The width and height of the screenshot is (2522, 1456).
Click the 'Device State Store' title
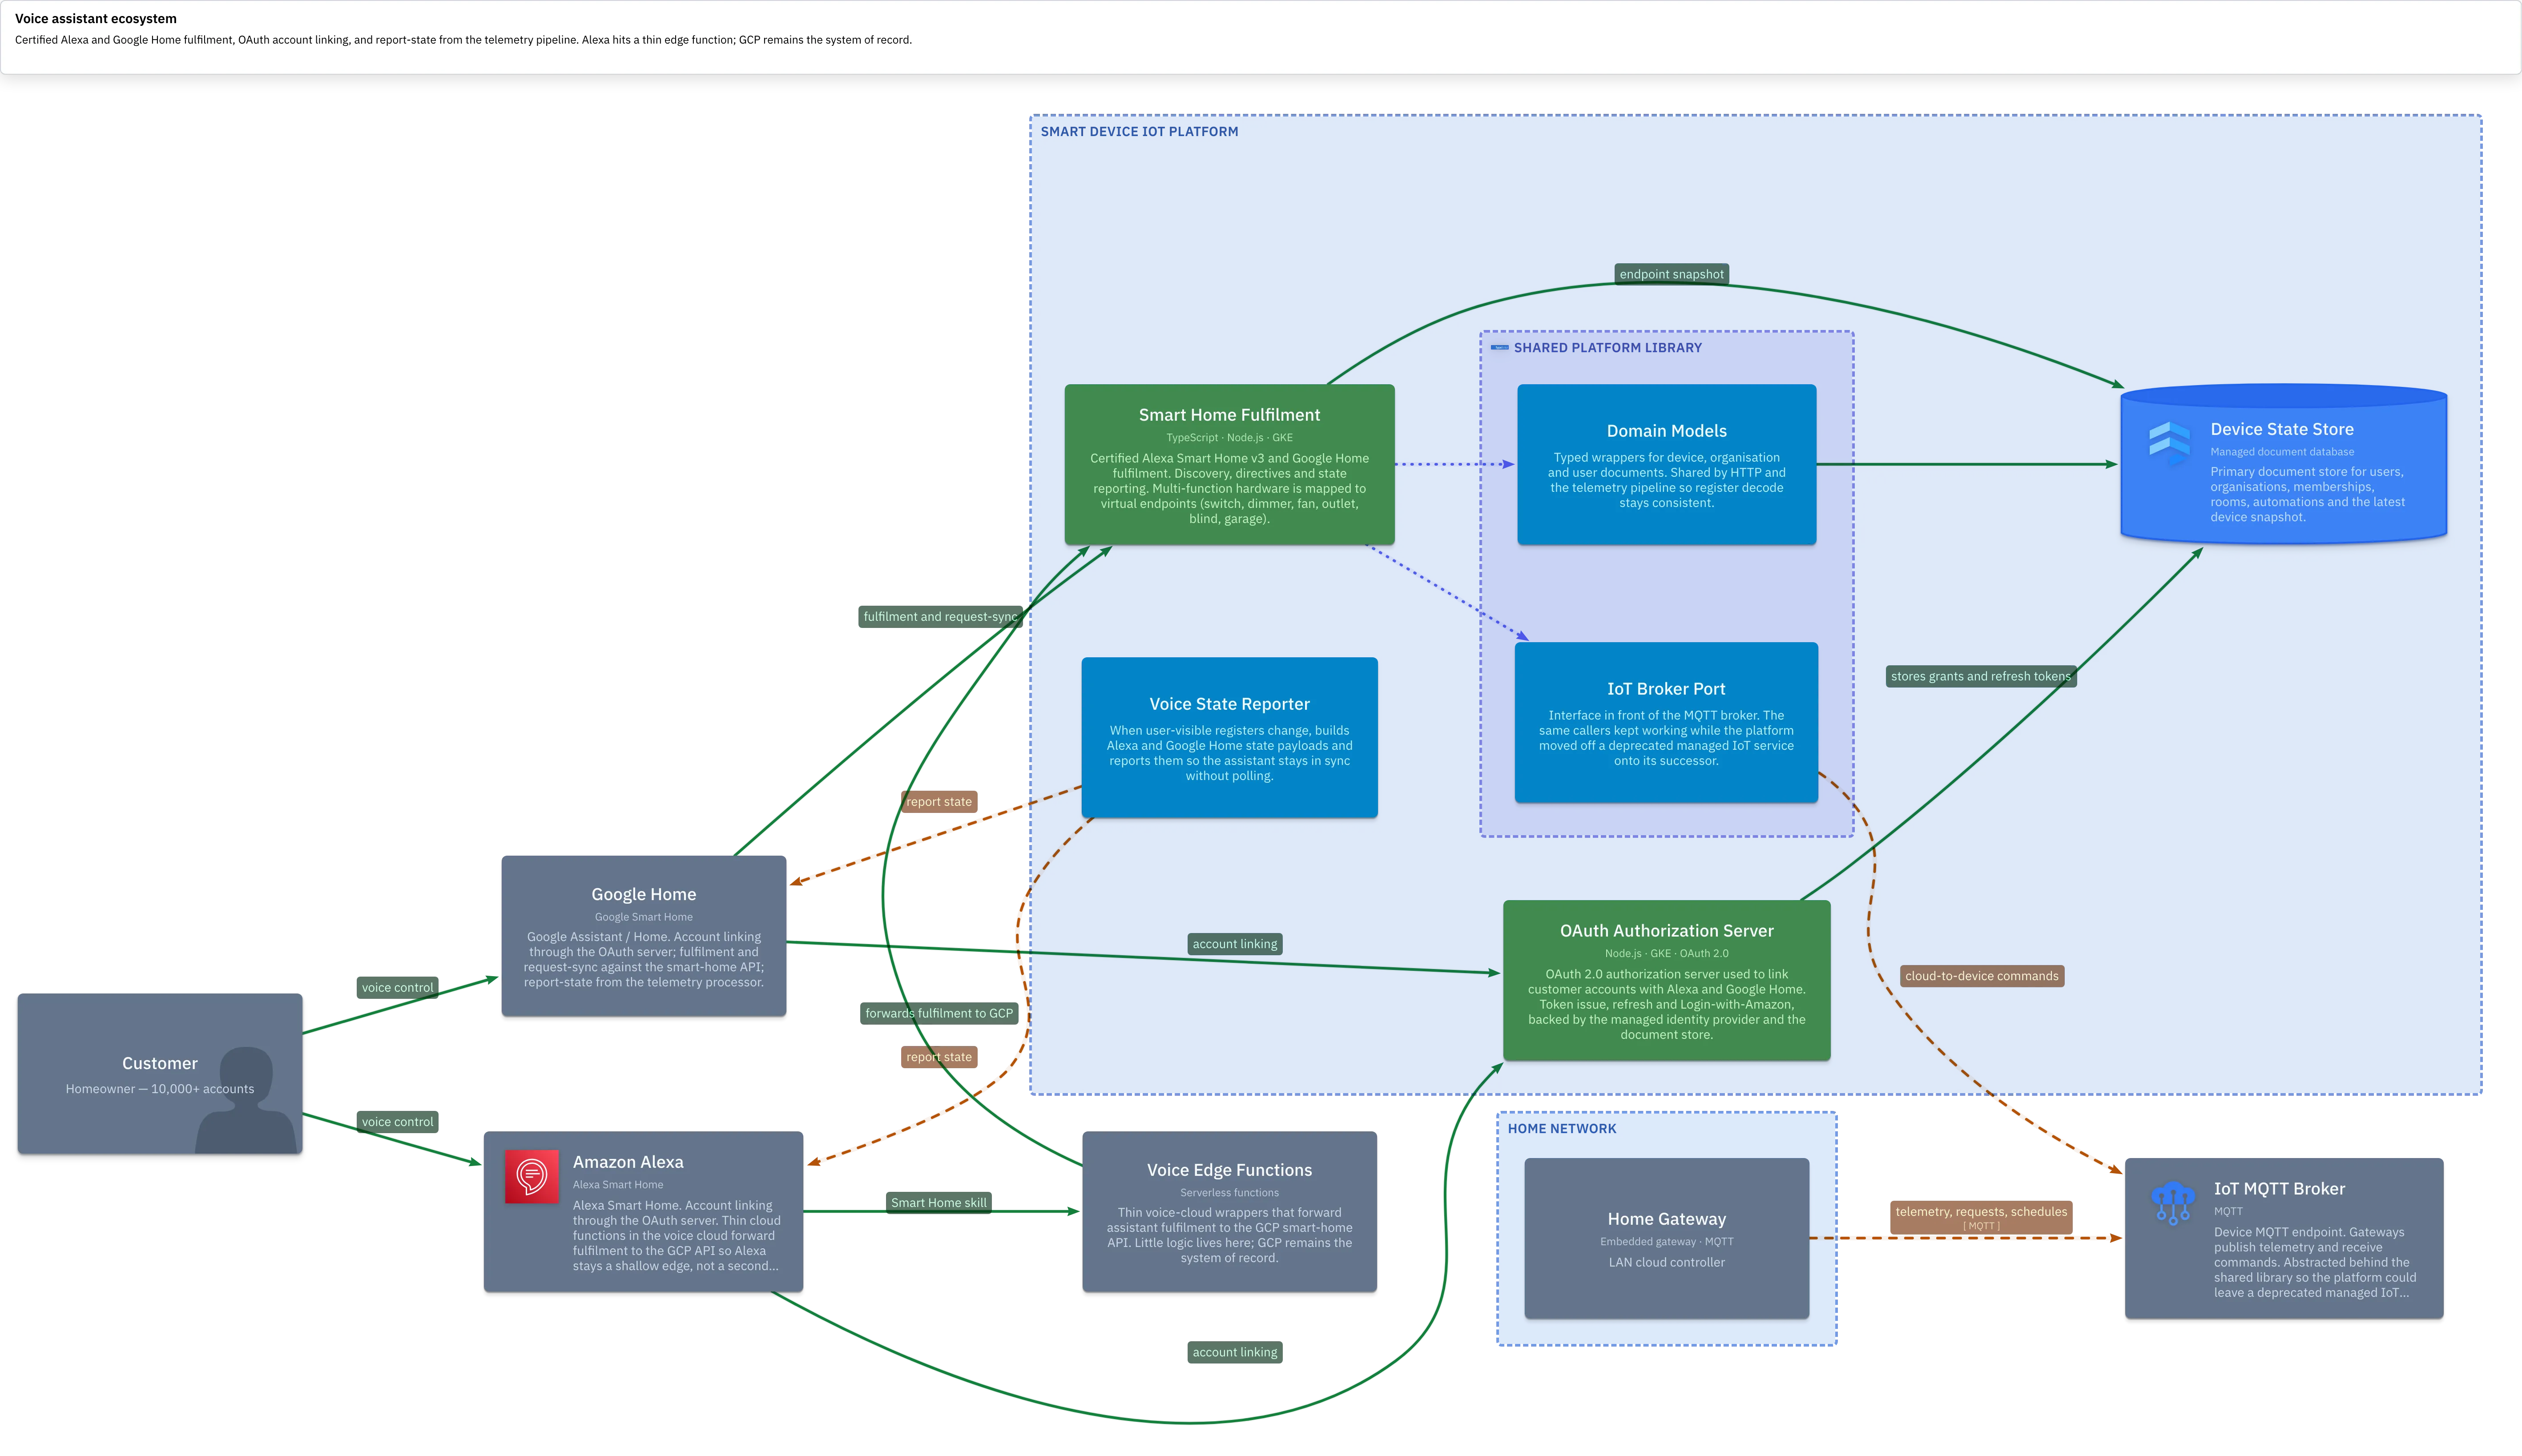[2282, 430]
